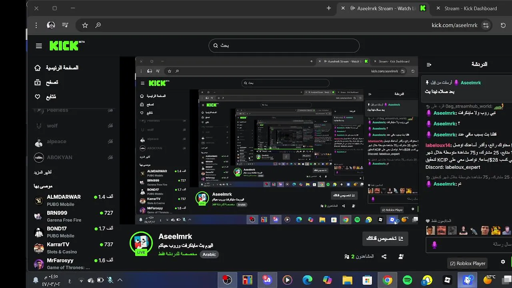
Task: Open الصفحة الرئيسية home in sidebar
Action: [56, 68]
